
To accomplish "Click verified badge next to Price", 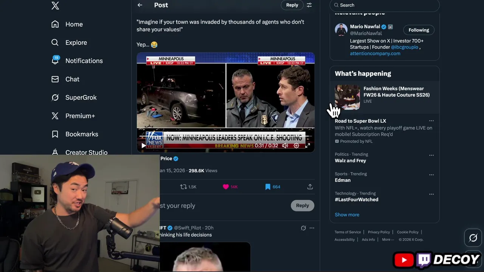I will click(x=176, y=159).
